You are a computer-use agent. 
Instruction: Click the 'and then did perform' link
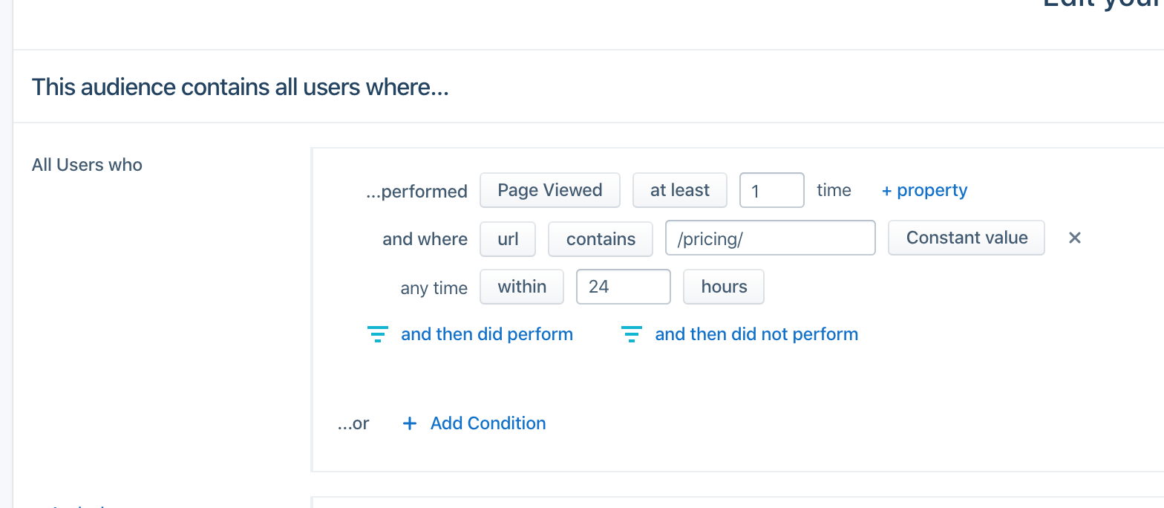pyautogui.click(x=487, y=334)
